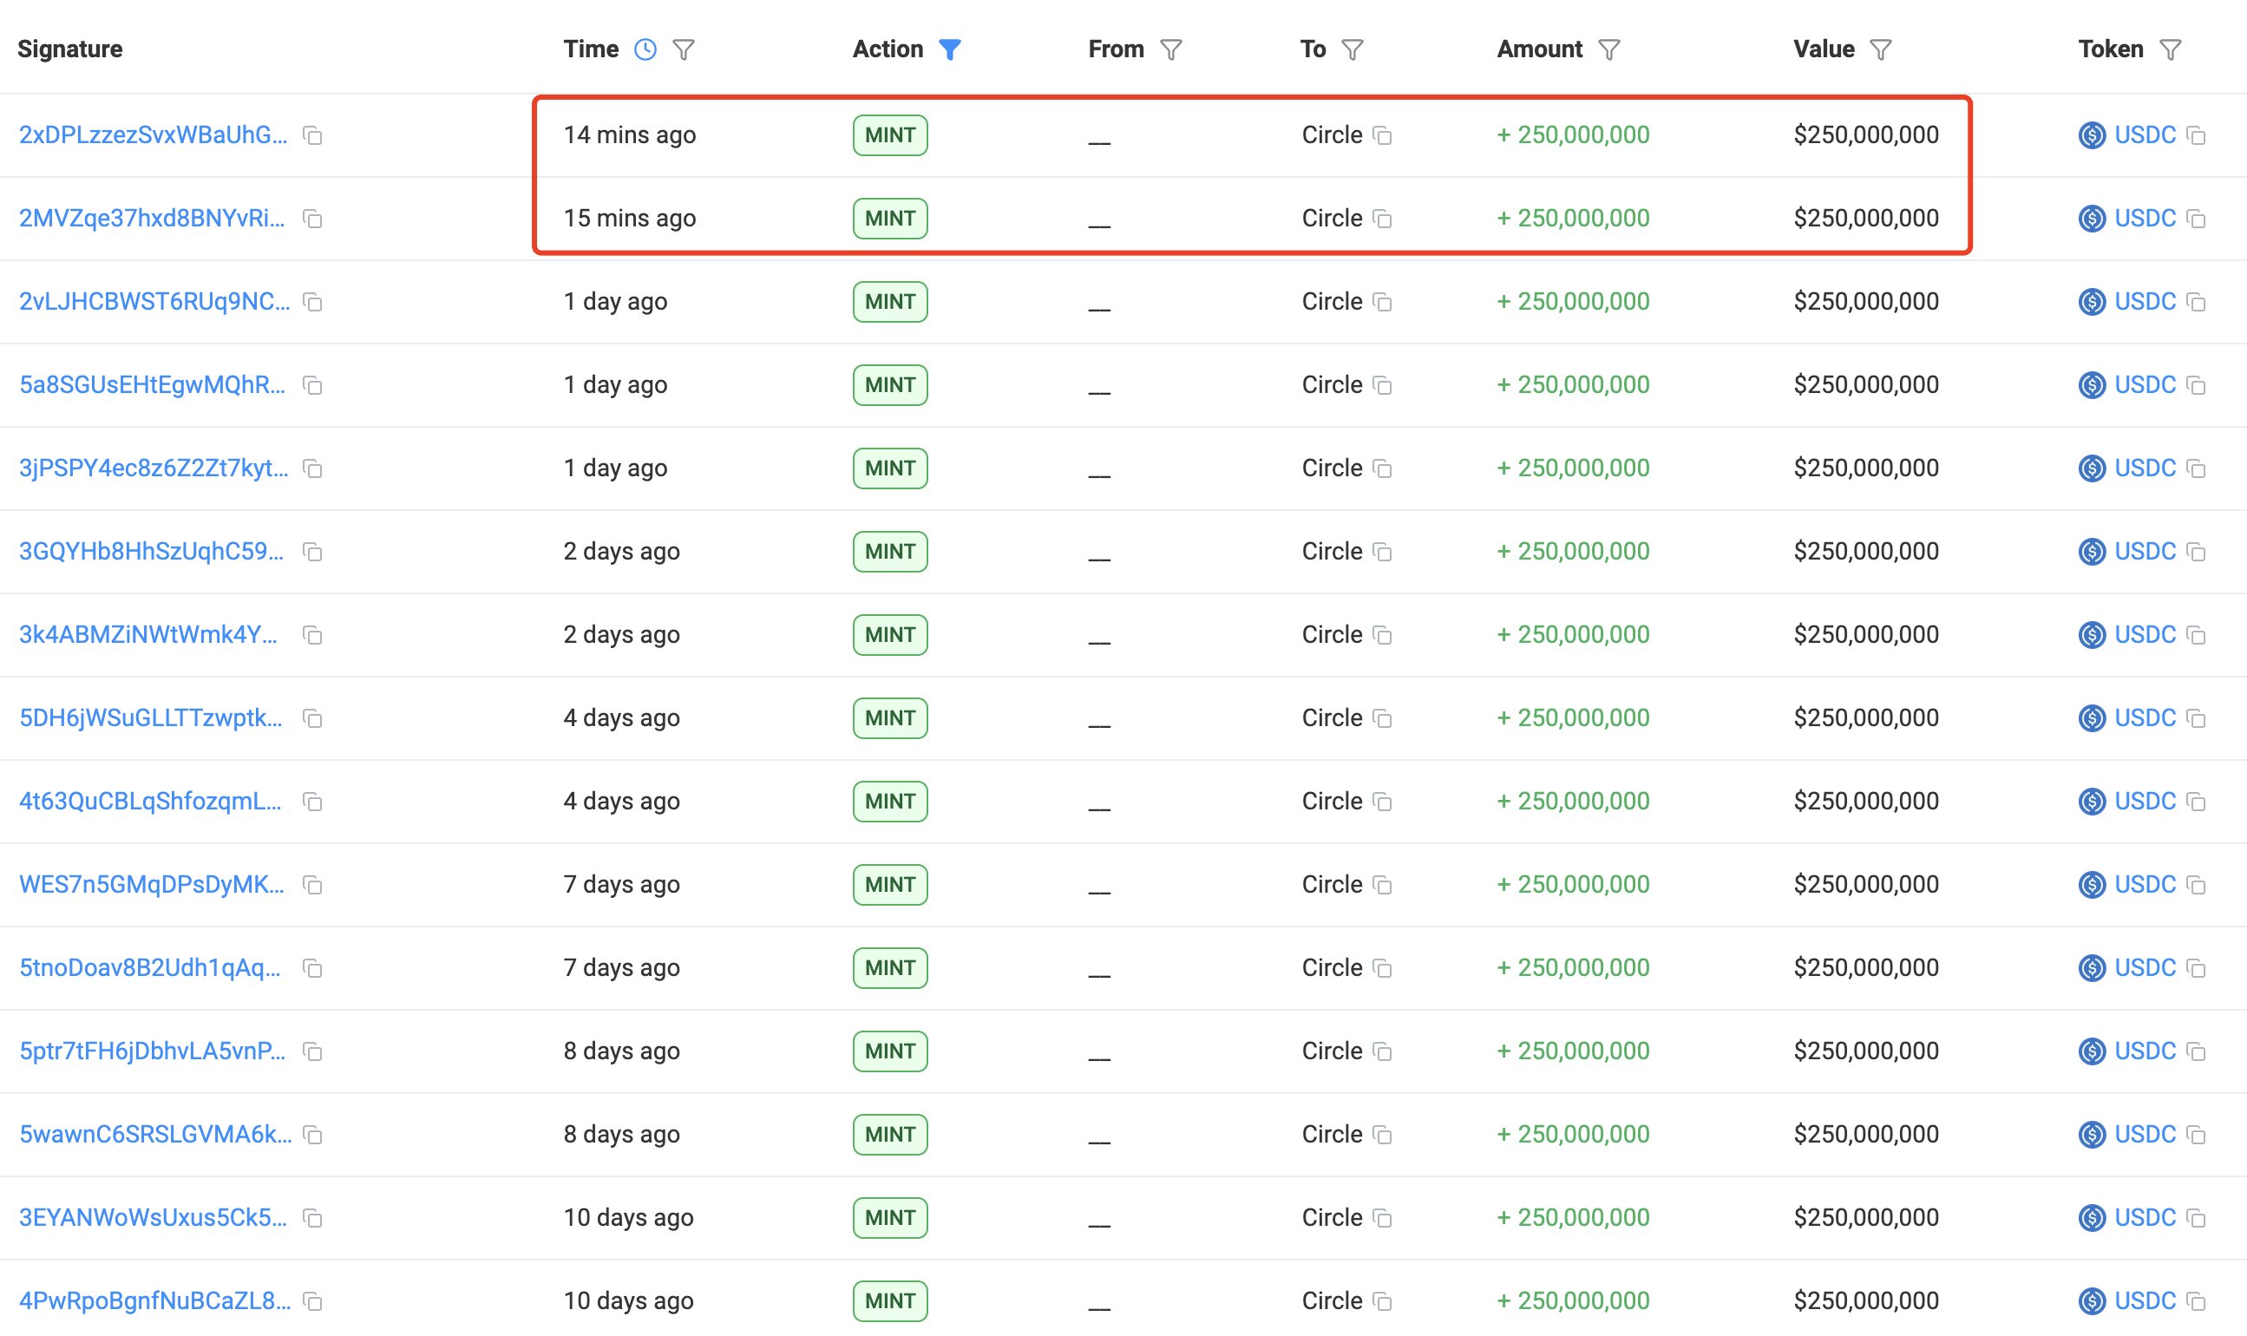Copy signature 2xDPLzzezSvxWBaUhG
Image resolution: width=2247 pixels, height=1336 pixels.
[312, 136]
